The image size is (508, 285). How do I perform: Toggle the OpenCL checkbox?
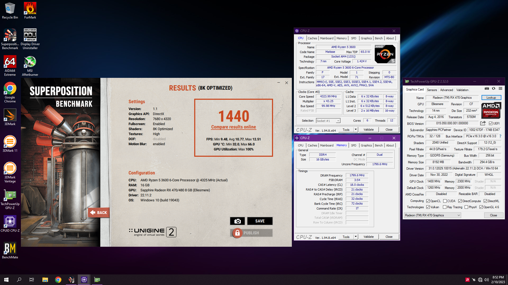428,201
